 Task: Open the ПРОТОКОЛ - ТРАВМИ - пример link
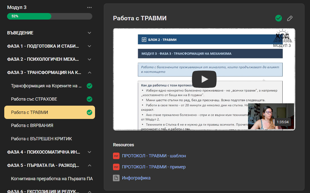click(x=154, y=167)
